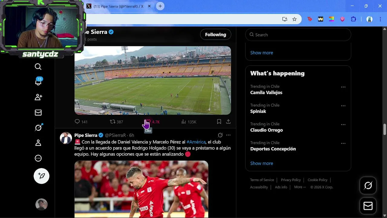This screenshot has width=387, height=218.
Task: Click the page vertical scrollbar thumb
Action: (385, 130)
